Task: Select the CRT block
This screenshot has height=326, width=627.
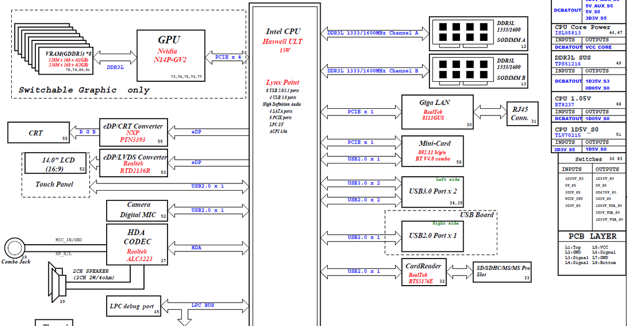Action: click(x=38, y=133)
